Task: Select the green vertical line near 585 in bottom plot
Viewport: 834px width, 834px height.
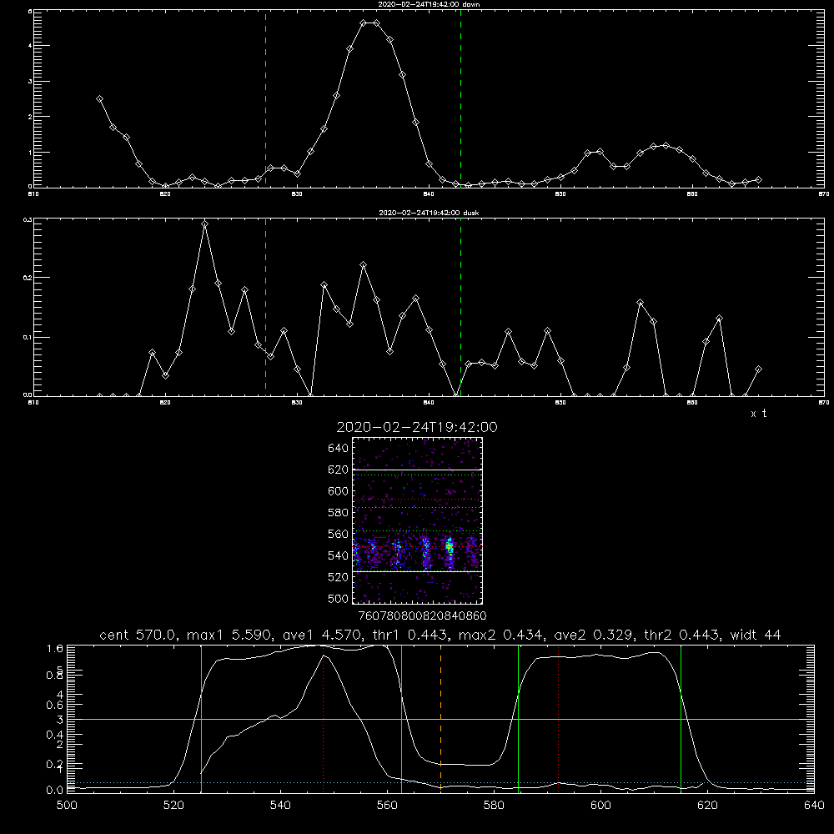Action: (518, 719)
